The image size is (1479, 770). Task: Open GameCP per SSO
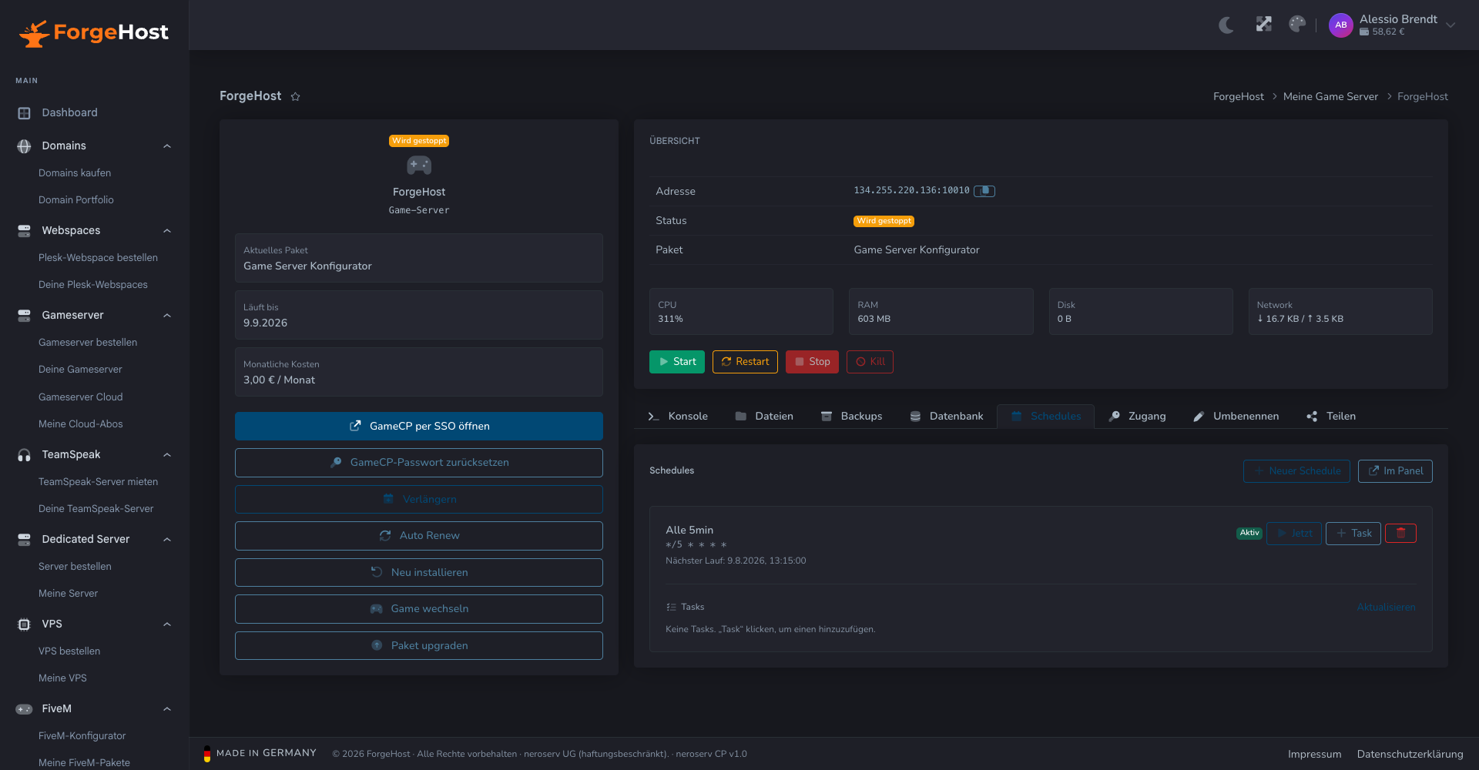(x=419, y=427)
